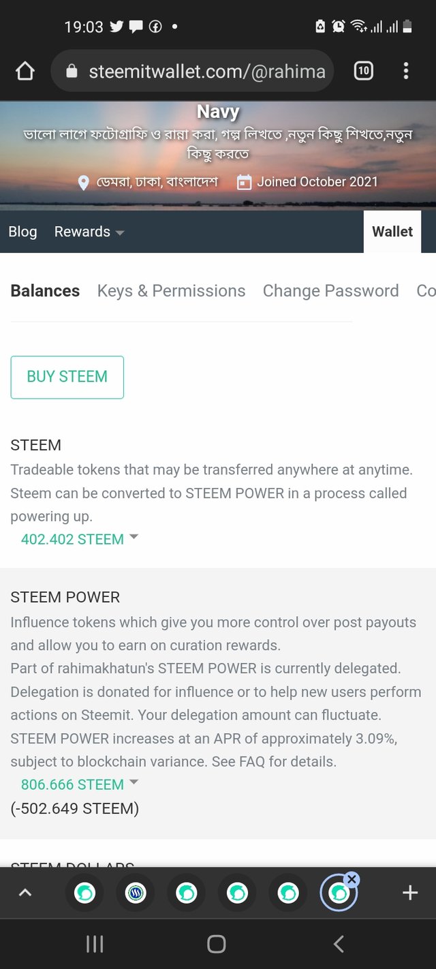The image size is (436, 969).
Task: Collapse the bottom tab bar with the up chevron
Action: click(x=25, y=893)
